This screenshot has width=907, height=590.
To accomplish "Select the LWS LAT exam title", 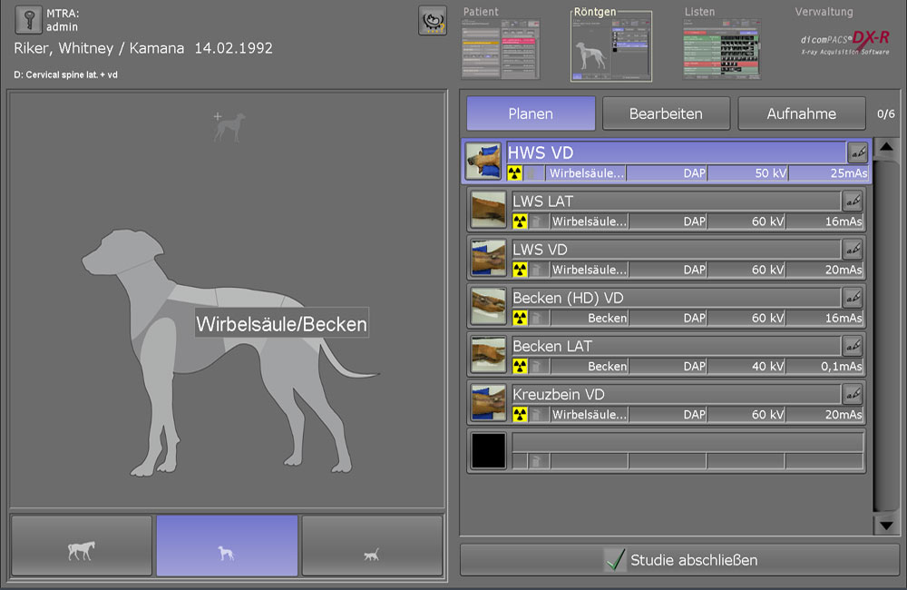I will tap(542, 201).
